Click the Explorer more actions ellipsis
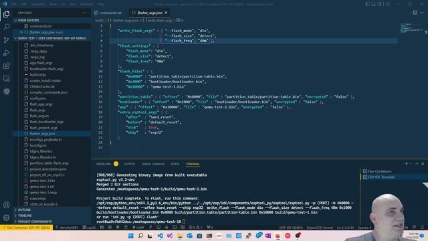Image resolution: width=428 pixels, height=241 pixels. click(85, 13)
